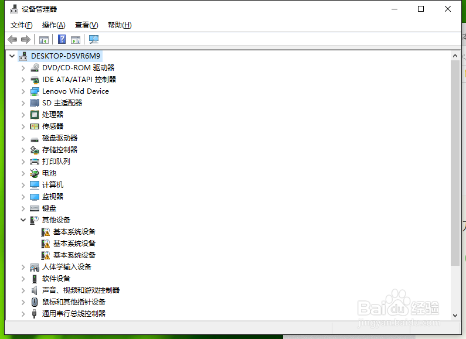The image size is (466, 339).
Task: Click the DVD/CD-ROM drive icon
Action: [x=35, y=68]
